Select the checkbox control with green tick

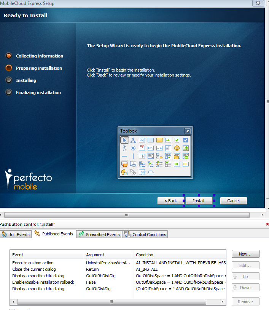(x=177, y=140)
